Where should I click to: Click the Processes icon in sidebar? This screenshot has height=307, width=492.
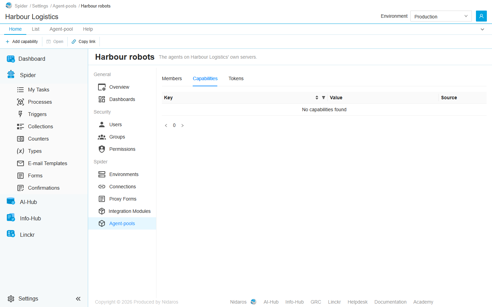point(20,102)
